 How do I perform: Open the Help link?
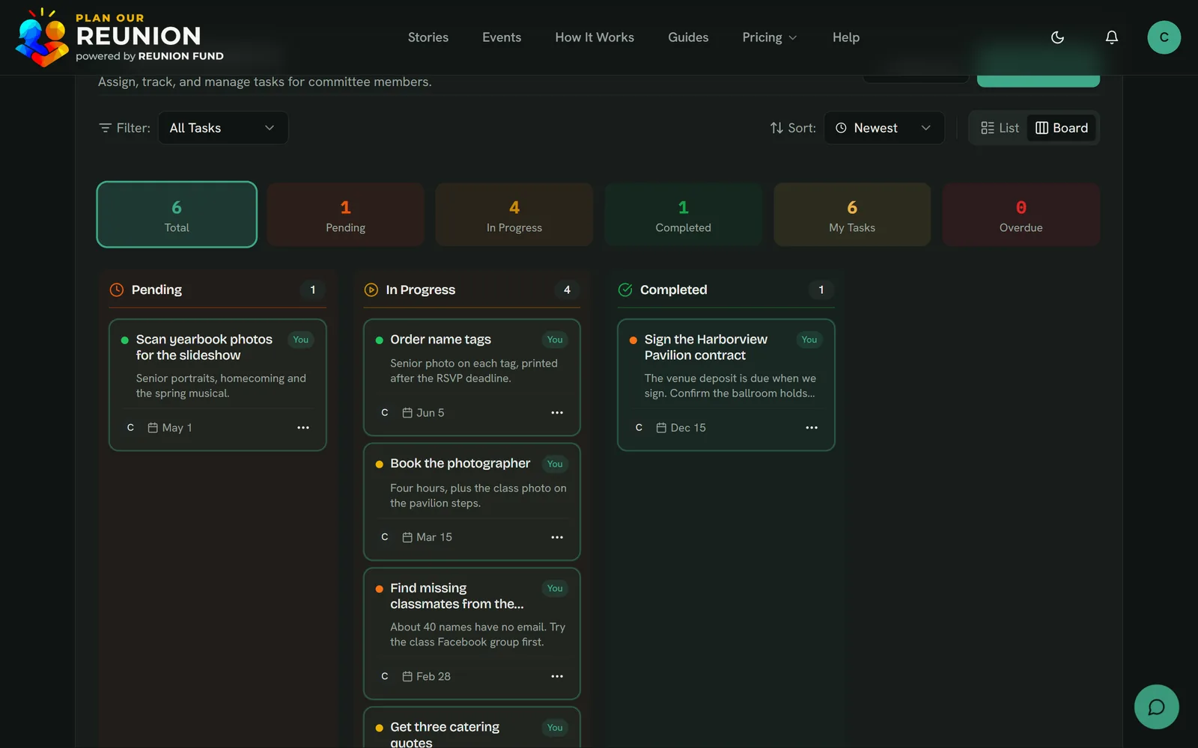point(846,37)
